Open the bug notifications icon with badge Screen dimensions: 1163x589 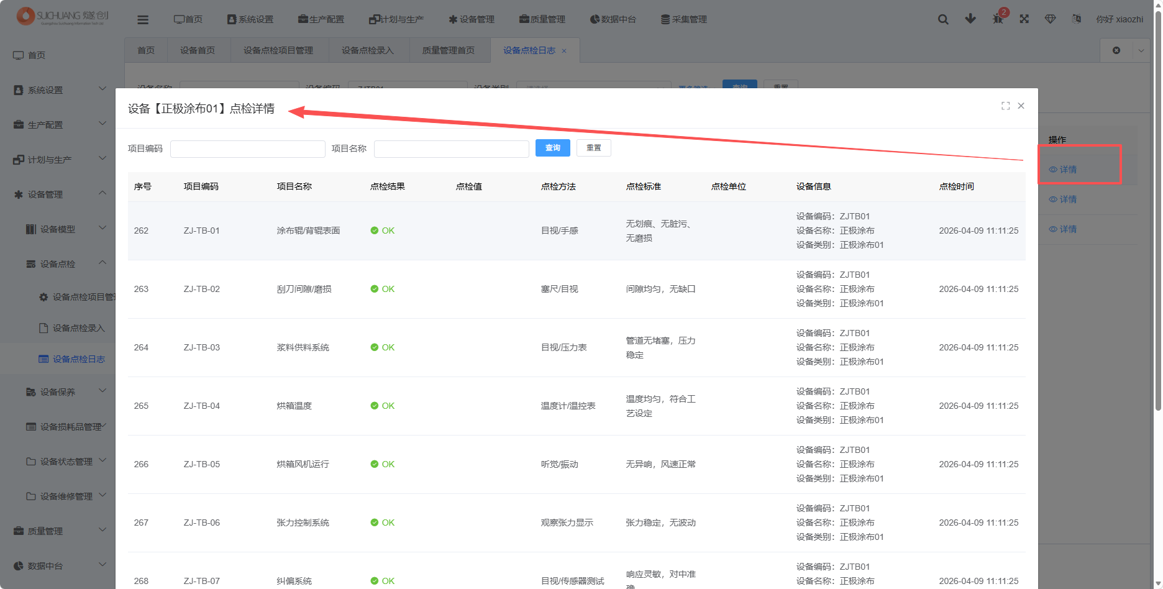[998, 19]
